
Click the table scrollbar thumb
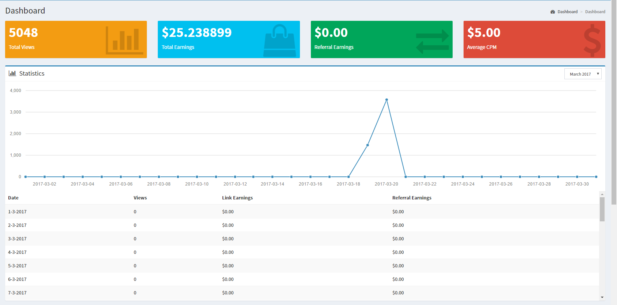coord(602,209)
